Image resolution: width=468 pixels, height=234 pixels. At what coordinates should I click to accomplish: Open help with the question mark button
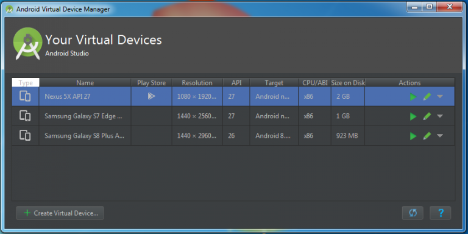click(x=441, y=213)
